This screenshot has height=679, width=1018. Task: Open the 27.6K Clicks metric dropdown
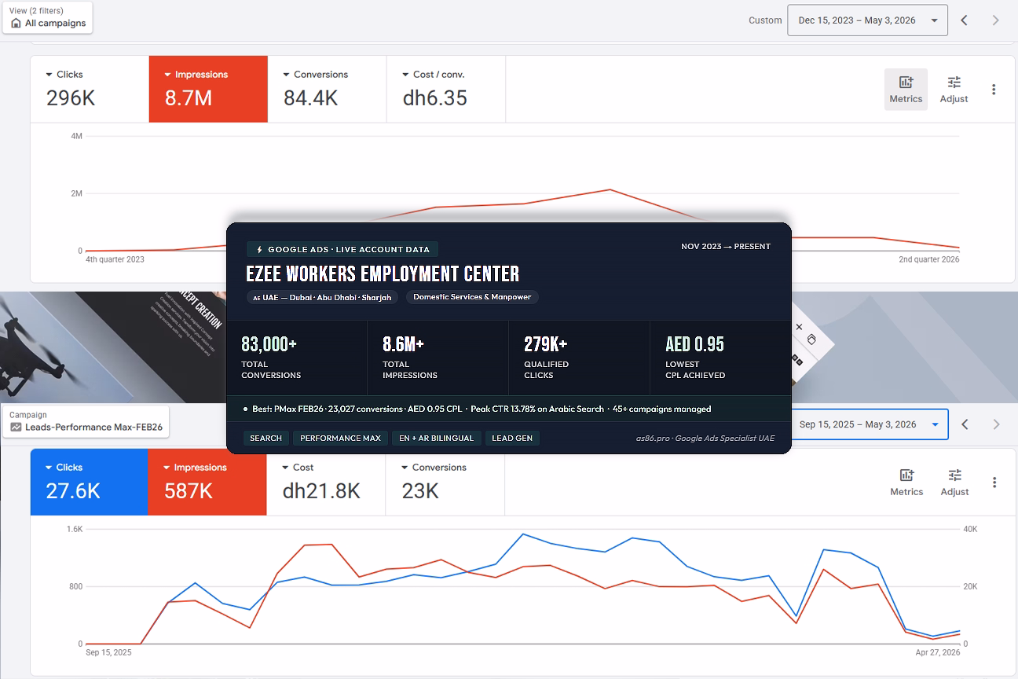click(x=89, y=482)
